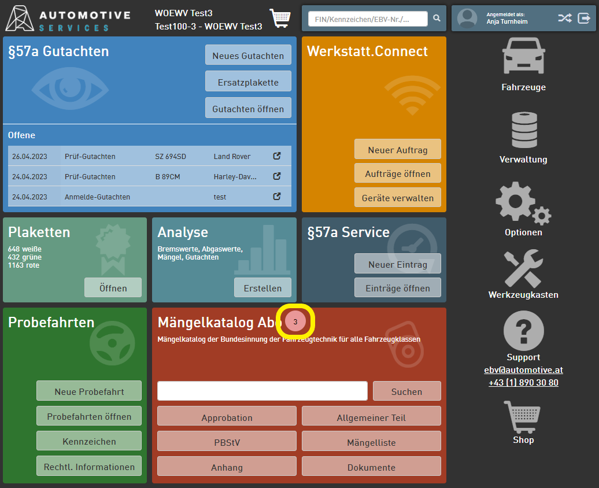Click Neuer Auftrag in Werkstatt.Connect
The image size is (599, 488).
point(397,150)
